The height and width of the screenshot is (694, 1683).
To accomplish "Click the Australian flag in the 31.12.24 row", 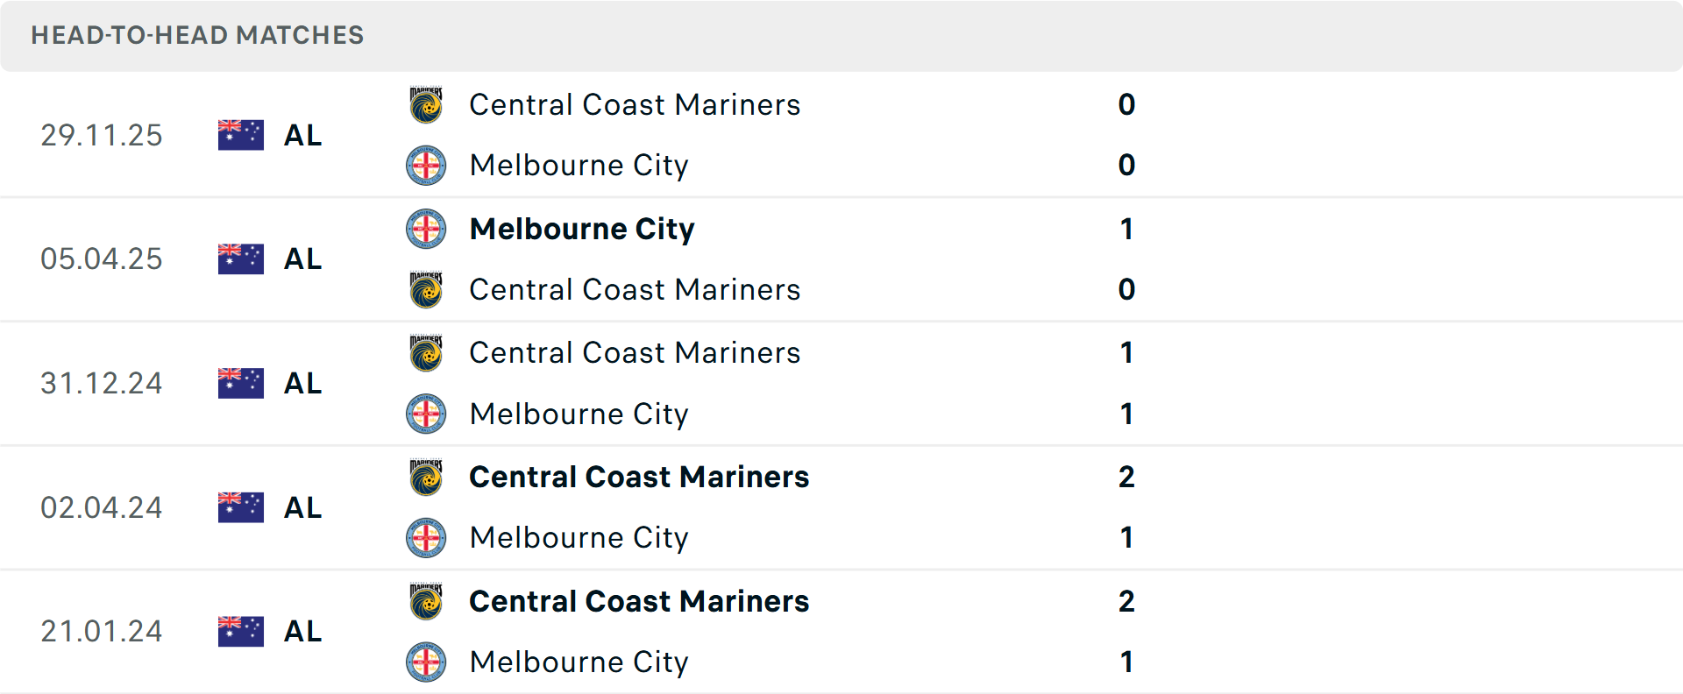I will pyautogui.click(x=240, y=383).
